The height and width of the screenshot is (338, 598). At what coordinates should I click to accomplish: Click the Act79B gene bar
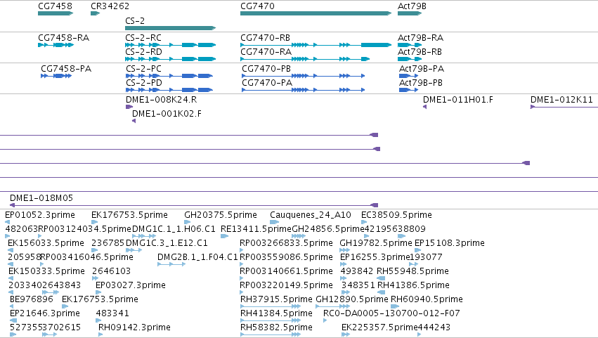pyautogui.click(x=410, y=13)
